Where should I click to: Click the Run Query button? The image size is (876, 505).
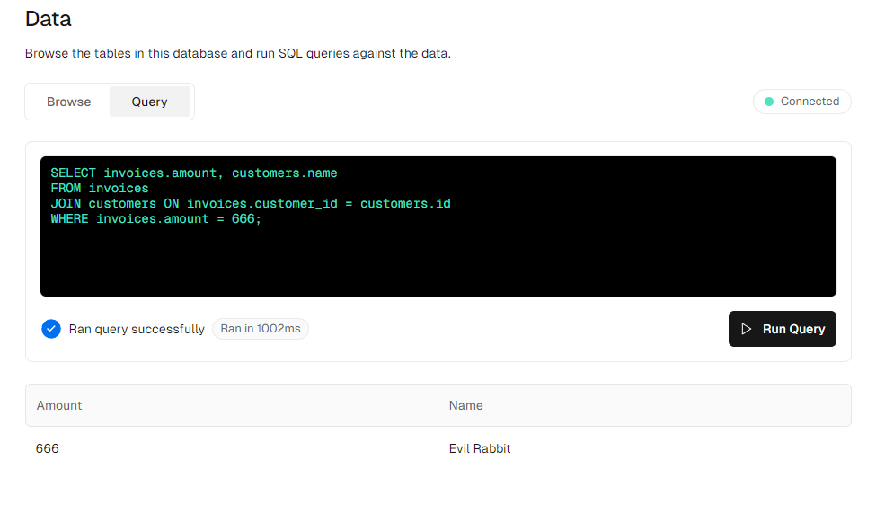tap(783, 329)
